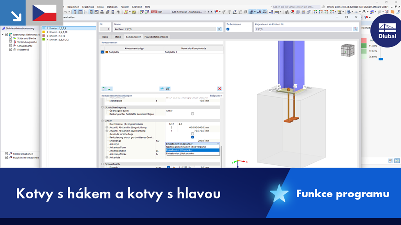Screen dimensions: 401x225
Task: Disable Reduzierung durch geschnittenes Gewinde checkbox
Action: 193,137
